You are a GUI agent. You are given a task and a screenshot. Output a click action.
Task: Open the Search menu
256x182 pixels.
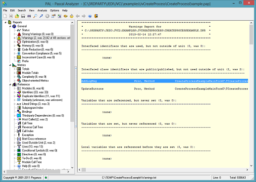click(22, 10)
